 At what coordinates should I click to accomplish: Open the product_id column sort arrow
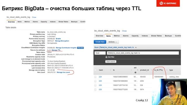coord(152,70)
